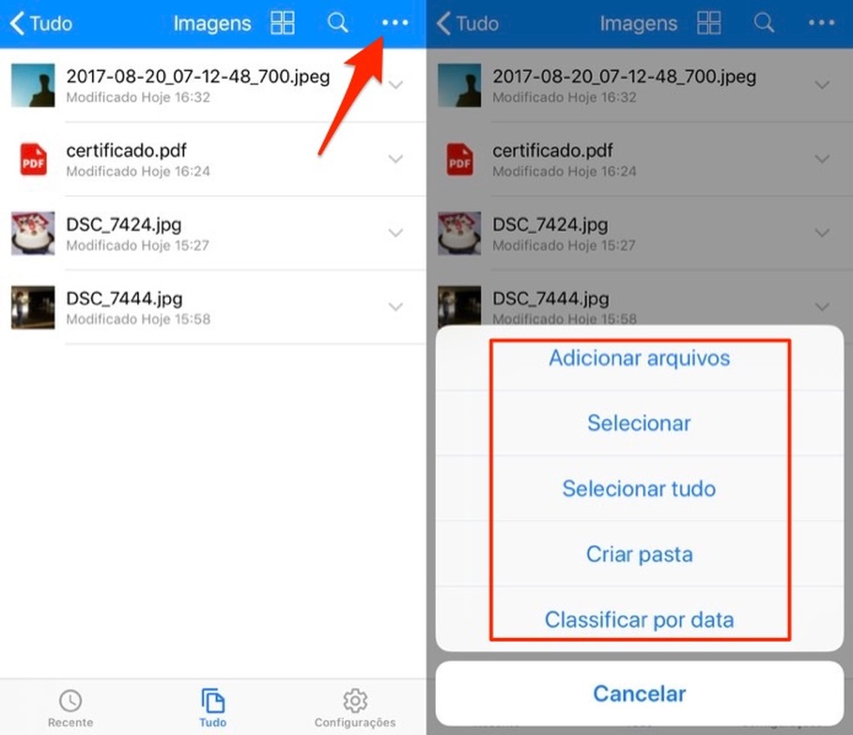Expand chevron beside 2017-08-20 jpeg in left list
The image size is (853, 735).
coord(396,85)
